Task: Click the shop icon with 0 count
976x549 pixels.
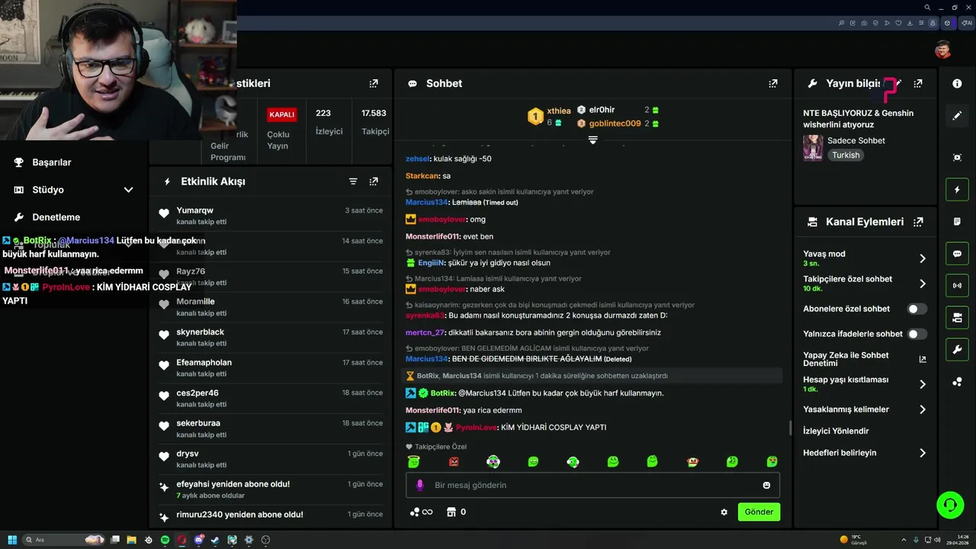Action: pos(456,512)
